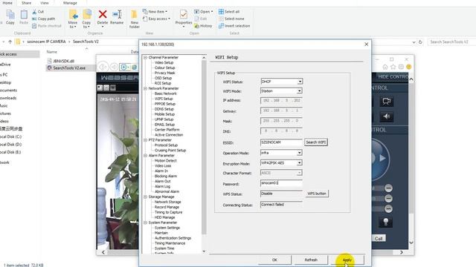Click the camera record icon in control panel
Screen dimensions: 476x267
[x=387, y=102]
